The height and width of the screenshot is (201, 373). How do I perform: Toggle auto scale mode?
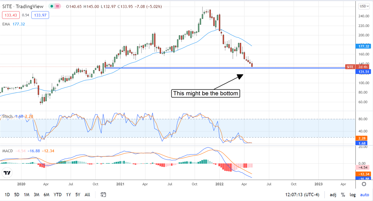[364, 194]
